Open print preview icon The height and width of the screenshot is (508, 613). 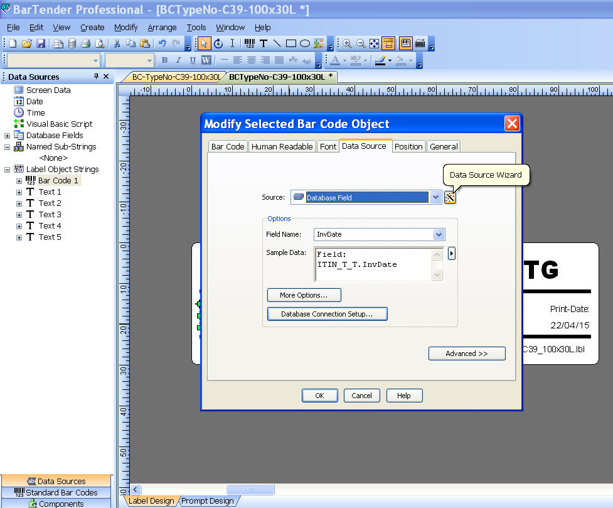100,43
